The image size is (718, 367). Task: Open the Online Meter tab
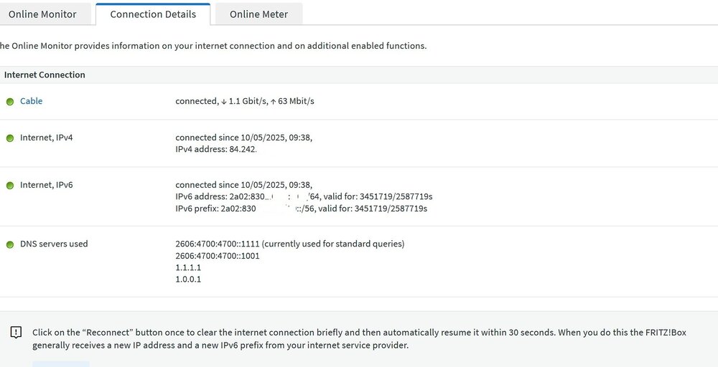[258, 14]
